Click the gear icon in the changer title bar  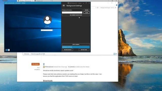coord(68,3)
